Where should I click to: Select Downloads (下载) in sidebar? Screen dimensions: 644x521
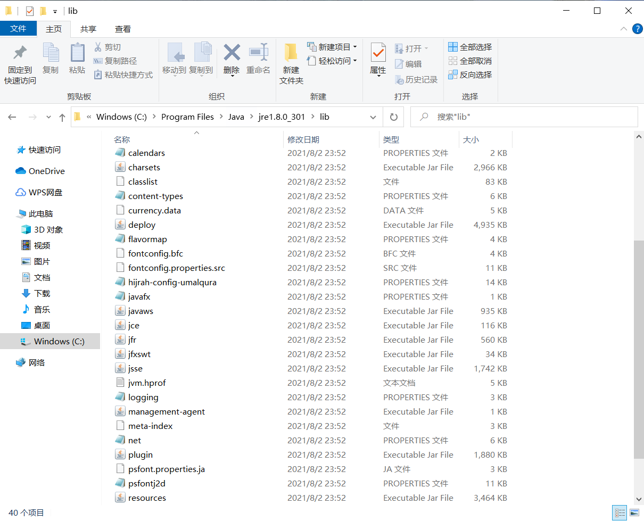(36, 293)
